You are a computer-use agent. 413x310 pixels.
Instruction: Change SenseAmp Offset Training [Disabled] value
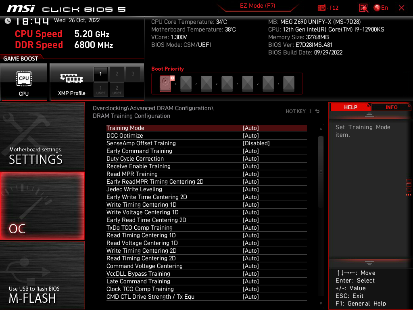206,143
